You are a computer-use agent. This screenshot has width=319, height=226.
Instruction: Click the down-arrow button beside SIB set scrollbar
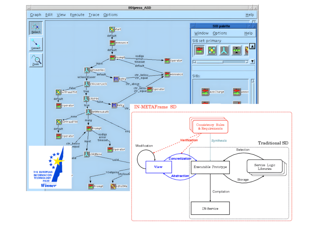point(252,61)
